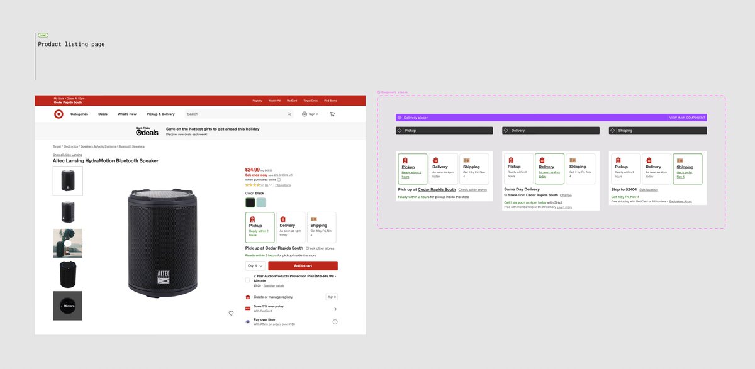755x369 pixels.
Task: Select the light teal color swatch
Action: [261, 202]
